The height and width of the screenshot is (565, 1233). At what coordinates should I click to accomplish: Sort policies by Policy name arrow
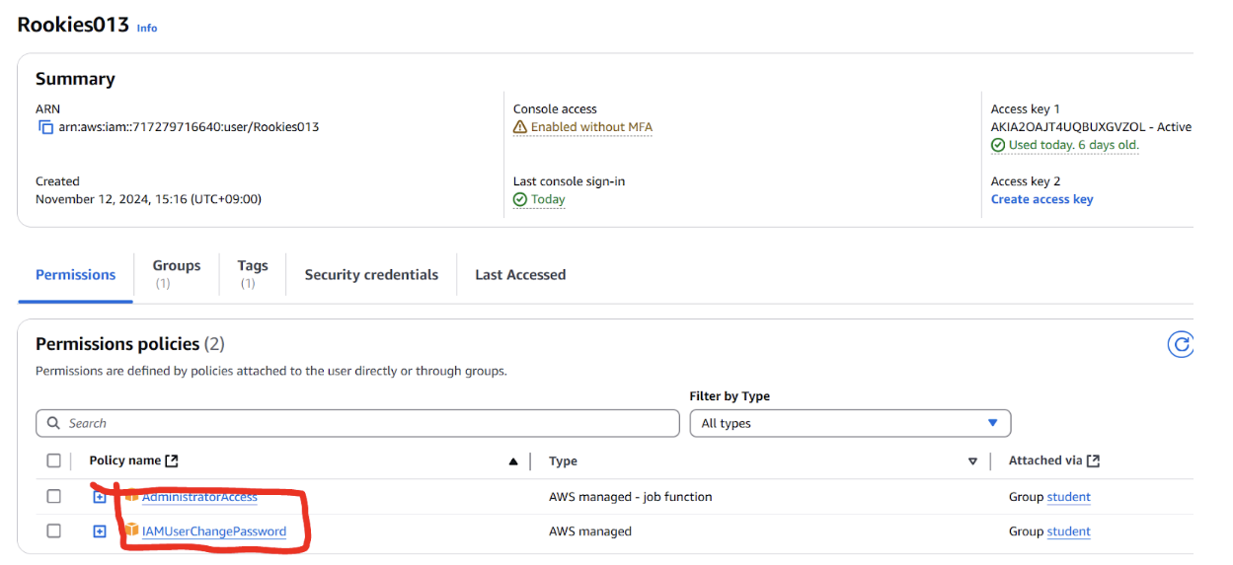tap(513, 461)
